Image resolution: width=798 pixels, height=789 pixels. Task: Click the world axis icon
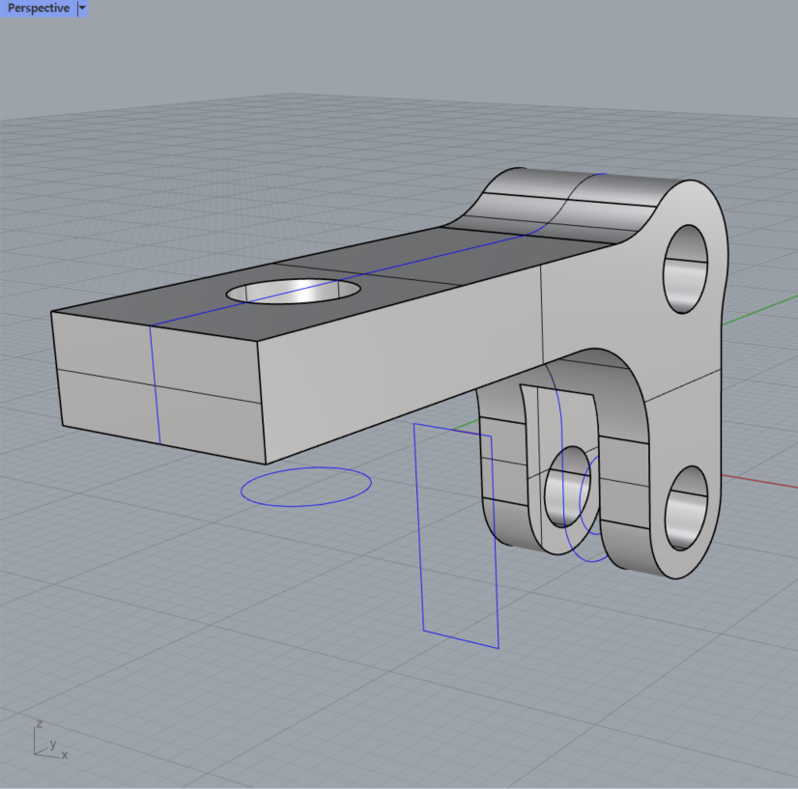point(48,742)
